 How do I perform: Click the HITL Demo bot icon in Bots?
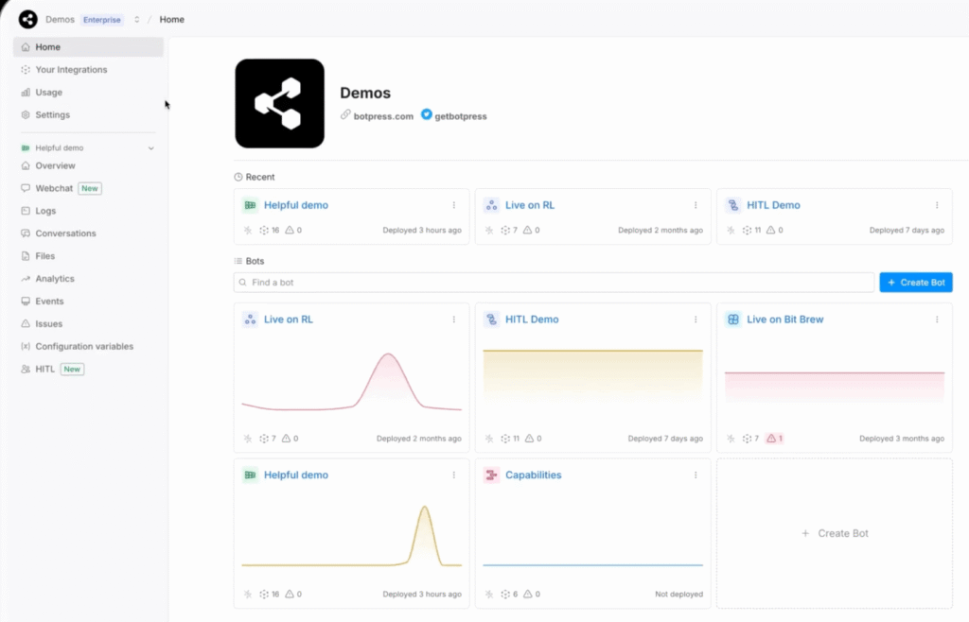[491, 319]
